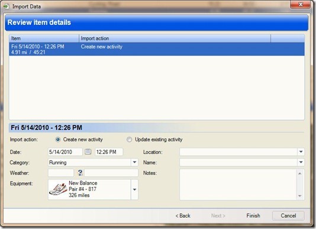
Task: Close the Import Data dialog
Action: pyautogui.click(x=300, y=4)
